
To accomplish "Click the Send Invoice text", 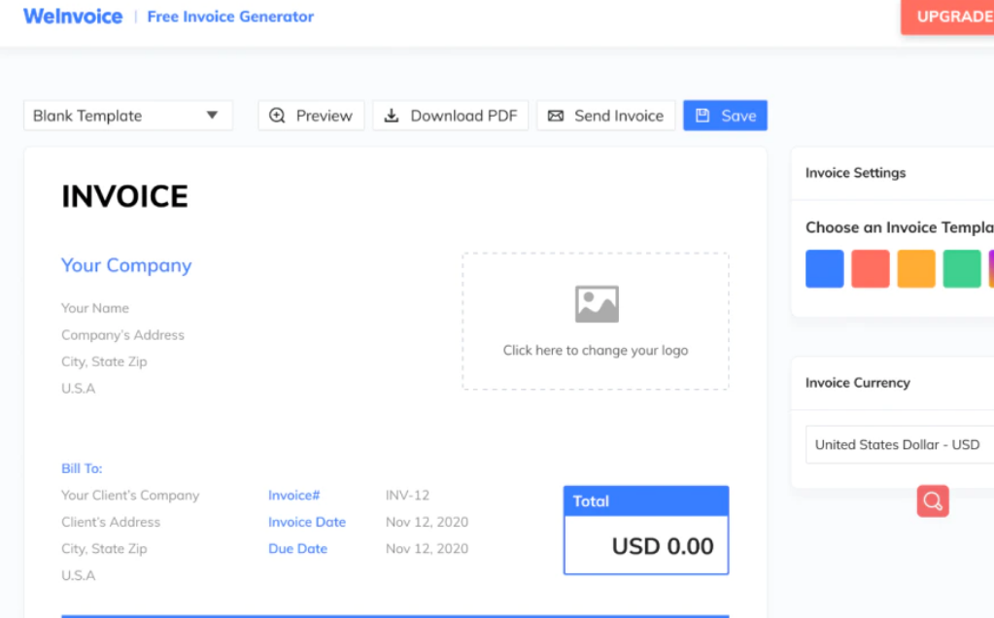I will 619,116.
